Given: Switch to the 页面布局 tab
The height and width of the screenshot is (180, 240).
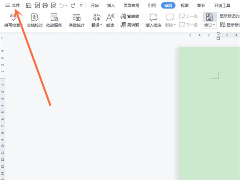Looking at the screenshot, I should 131,6.
